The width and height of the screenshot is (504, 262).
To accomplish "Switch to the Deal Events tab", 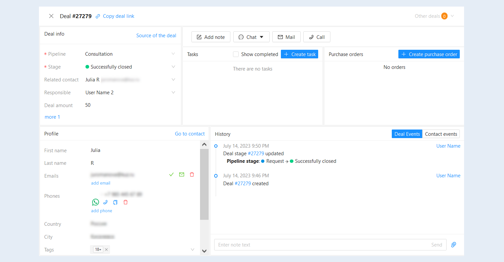I will [x=407, y=134].
